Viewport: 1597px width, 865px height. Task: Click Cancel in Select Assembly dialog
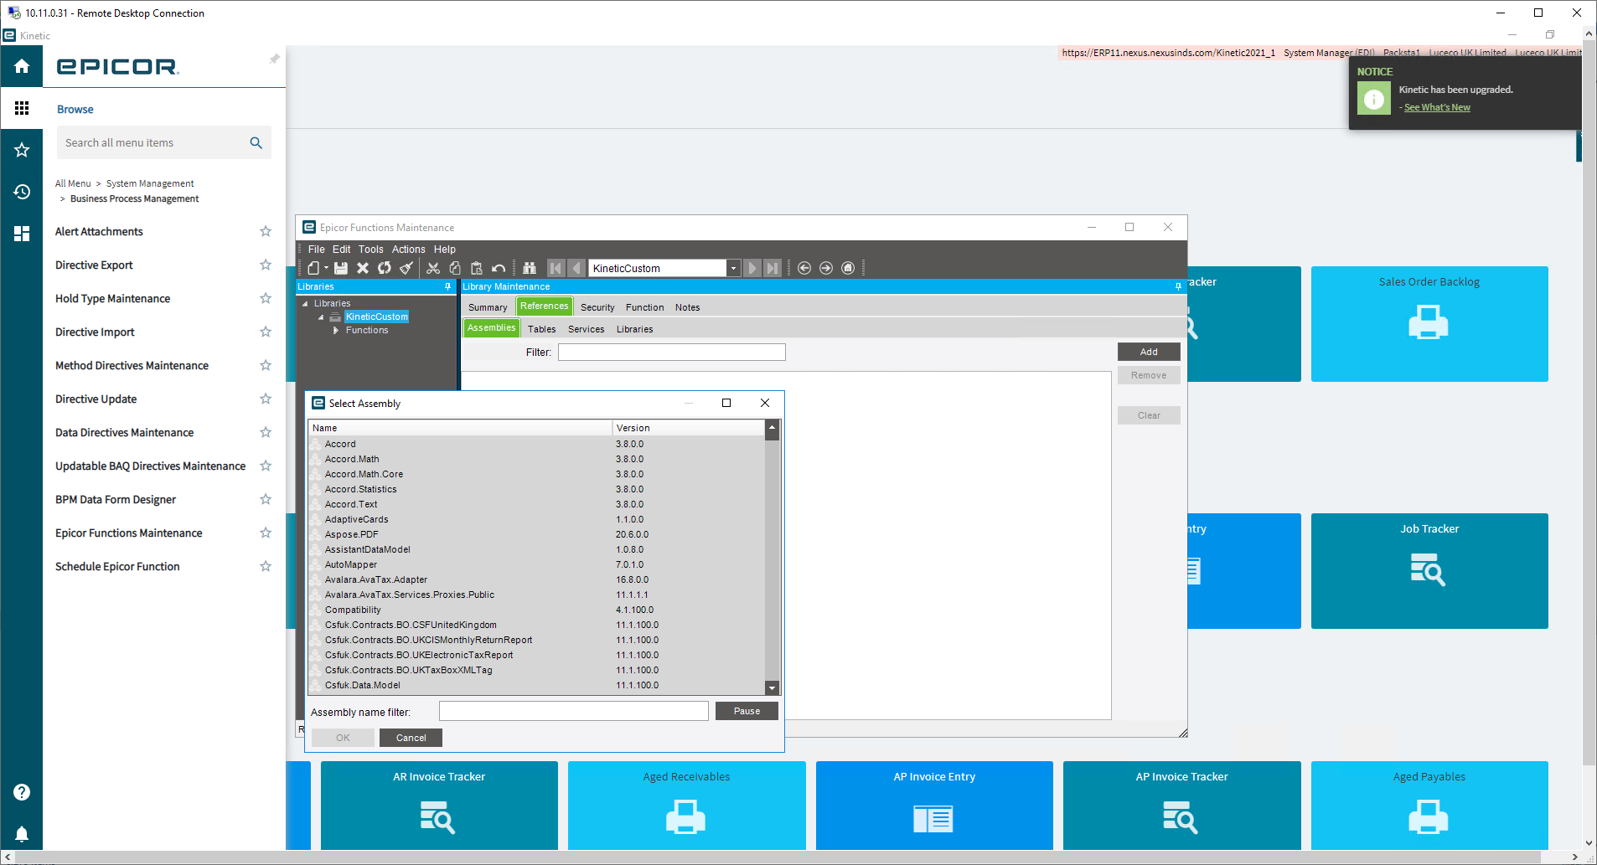[411, 738]
